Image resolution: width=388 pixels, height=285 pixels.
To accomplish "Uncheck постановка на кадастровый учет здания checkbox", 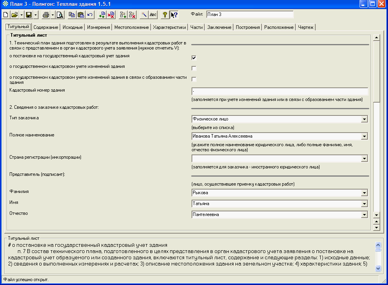I will pos(194,58).
